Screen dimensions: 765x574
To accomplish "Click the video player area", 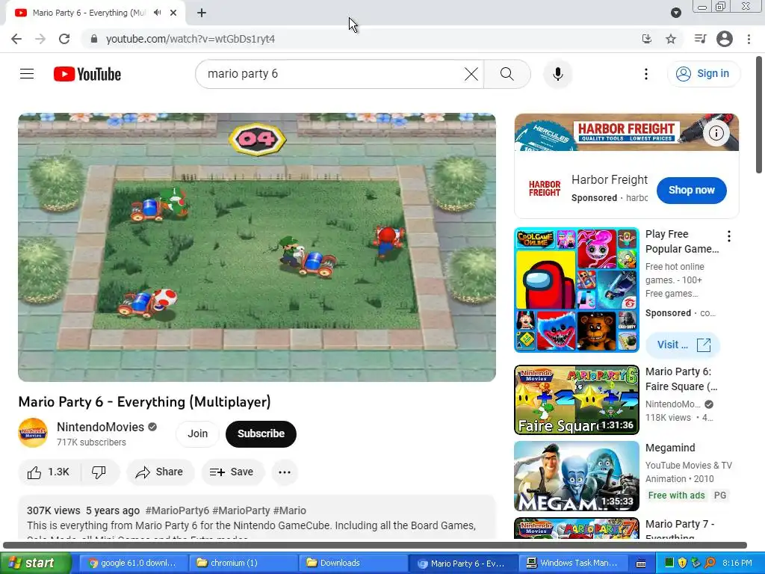I will [x=257, y=247].
